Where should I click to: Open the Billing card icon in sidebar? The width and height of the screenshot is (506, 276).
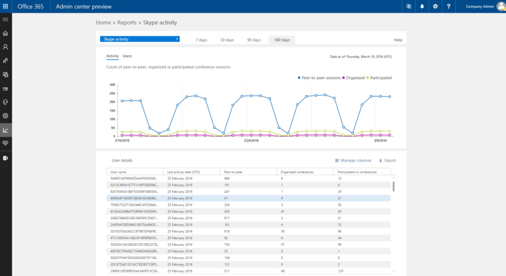(x=6, y=88)
